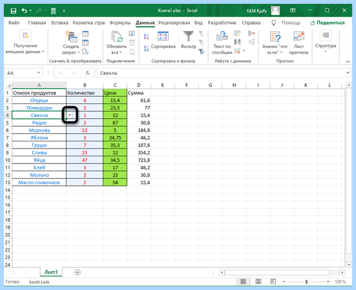356x290 pixels.
Task: Click the Поделиться share button
Action: click(328, 23)
